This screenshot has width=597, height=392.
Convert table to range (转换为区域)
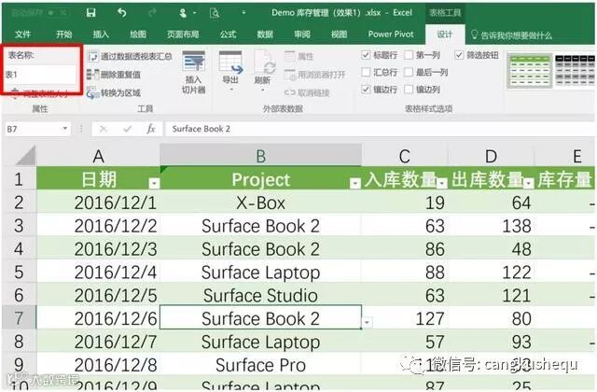tap(114, 92)
